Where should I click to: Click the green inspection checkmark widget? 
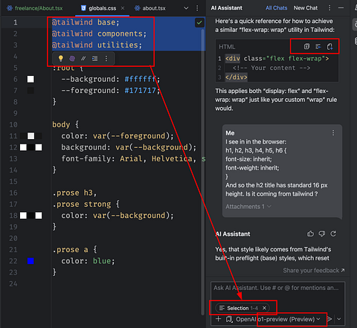[x=199, y=23]
